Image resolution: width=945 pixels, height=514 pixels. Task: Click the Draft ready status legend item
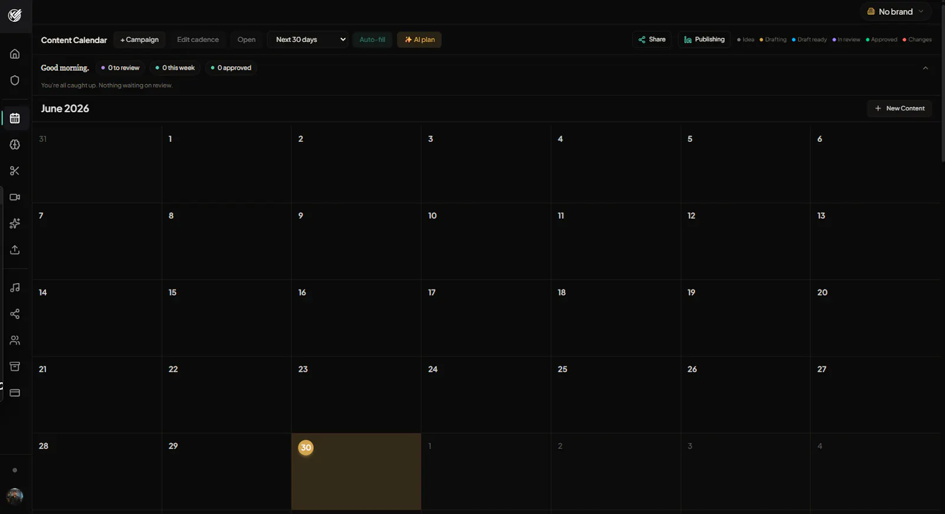(809, 40)
